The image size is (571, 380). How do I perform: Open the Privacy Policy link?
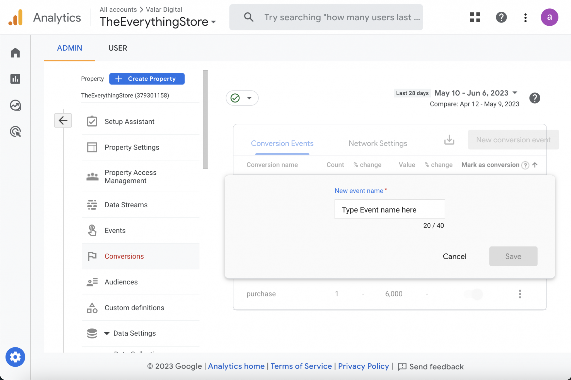(x=363, y=366)
